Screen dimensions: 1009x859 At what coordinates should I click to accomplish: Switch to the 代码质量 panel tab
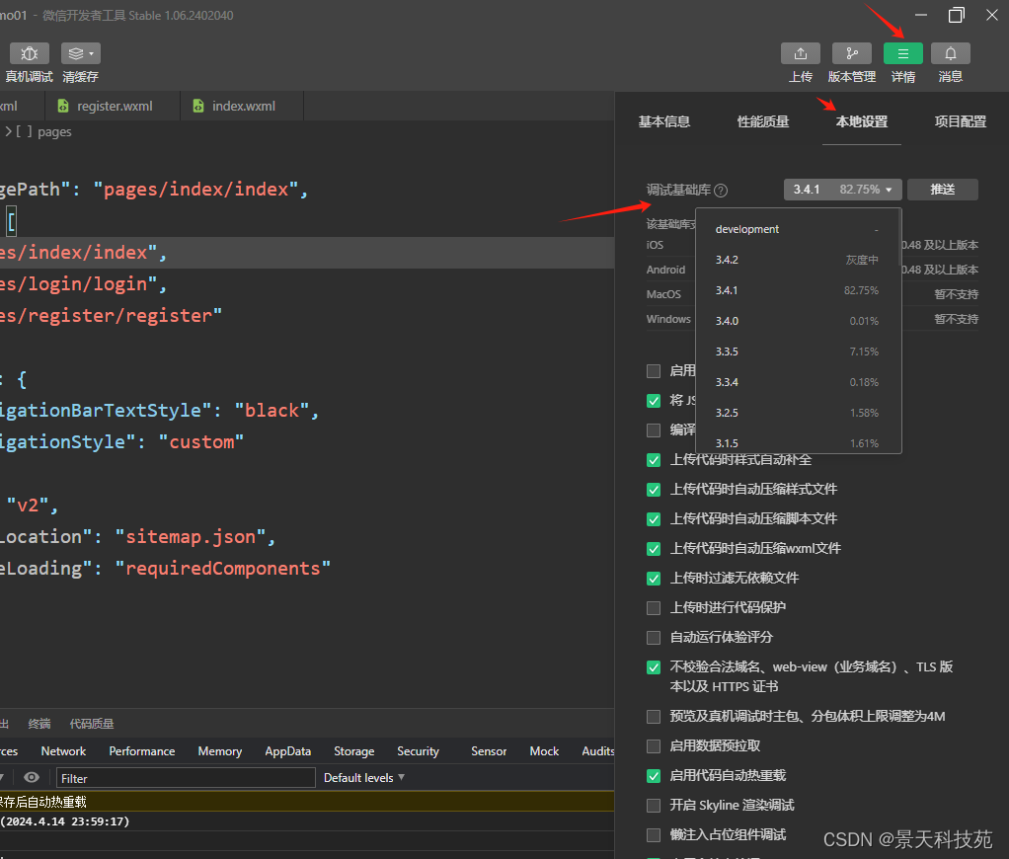(x=92, y=724)
